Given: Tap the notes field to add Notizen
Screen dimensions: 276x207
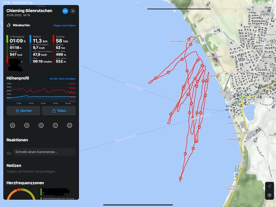Looking at the screenshot, I should point(32,171).
